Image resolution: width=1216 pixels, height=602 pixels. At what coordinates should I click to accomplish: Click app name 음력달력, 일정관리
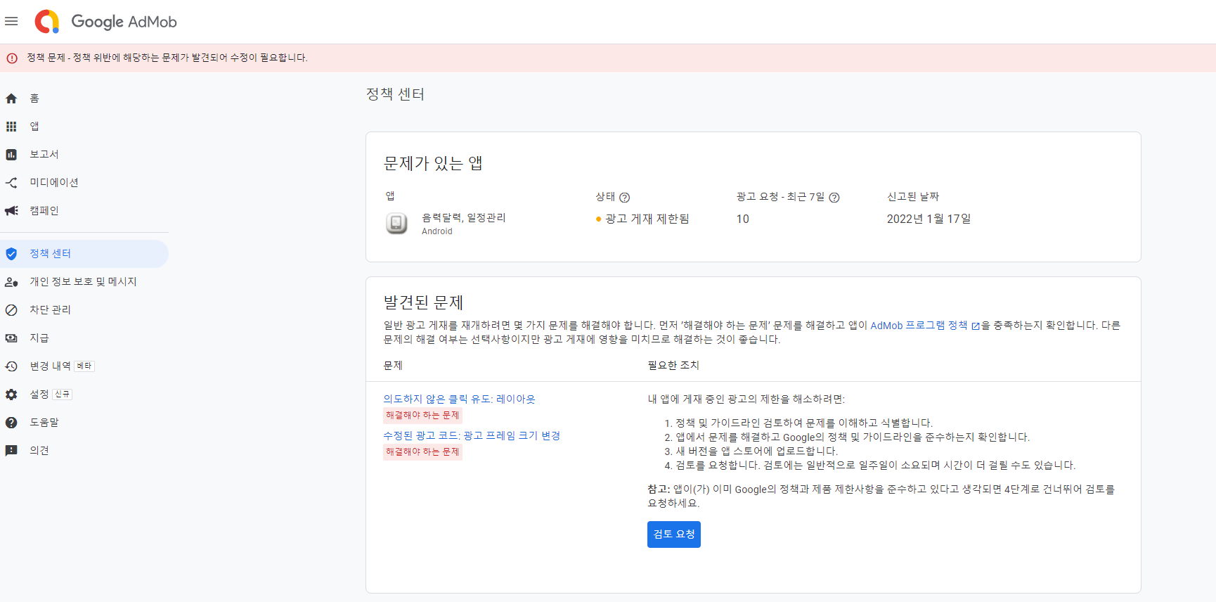click(x=464, y=218)
